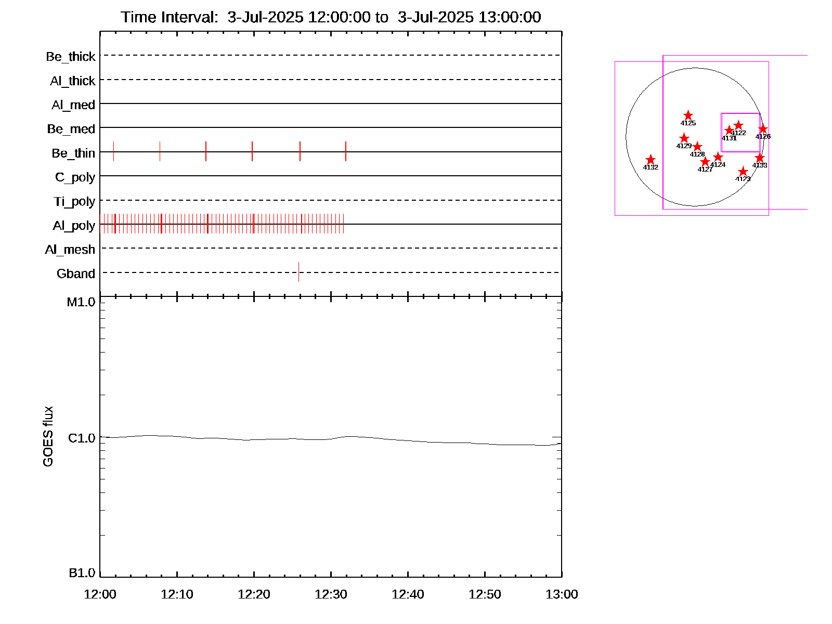Click the Time Interval title text
The image size is (832, 624).
[331, 17]
